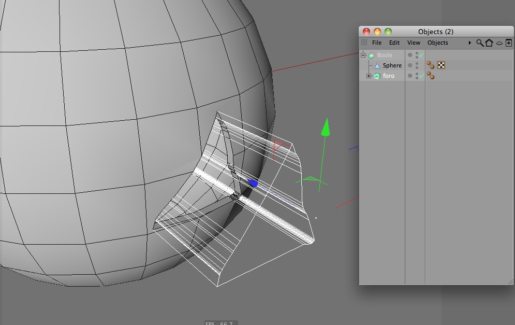The image size is (515, 325).
Task: Click the grey layer dot on foro row
Action: click(x=410, y=76)
